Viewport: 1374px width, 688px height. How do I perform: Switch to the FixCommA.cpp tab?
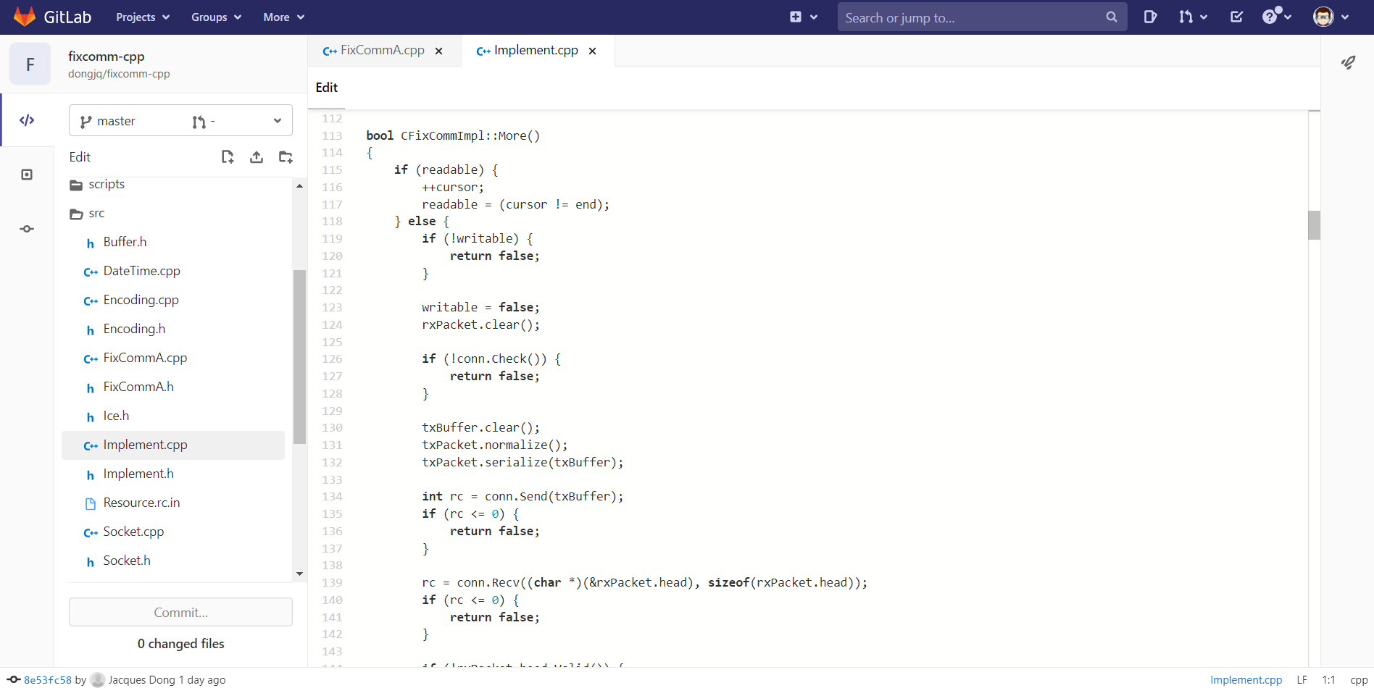[x=382, y=51]
